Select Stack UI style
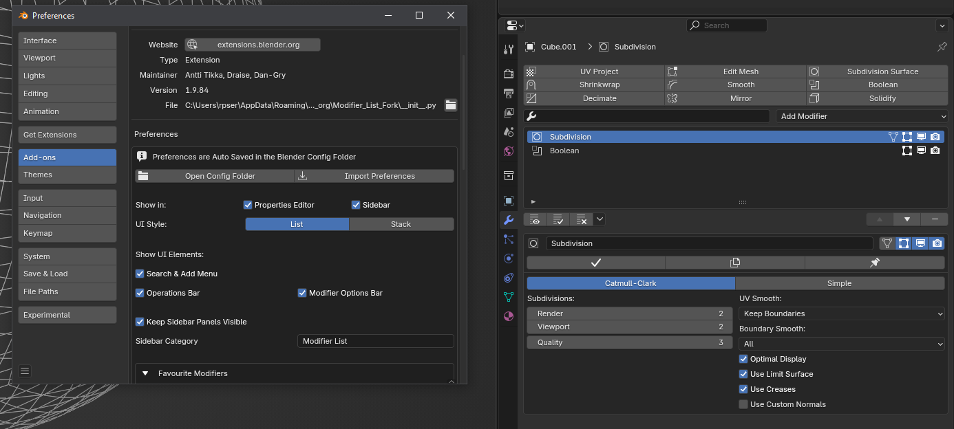 tap(401, 224)
